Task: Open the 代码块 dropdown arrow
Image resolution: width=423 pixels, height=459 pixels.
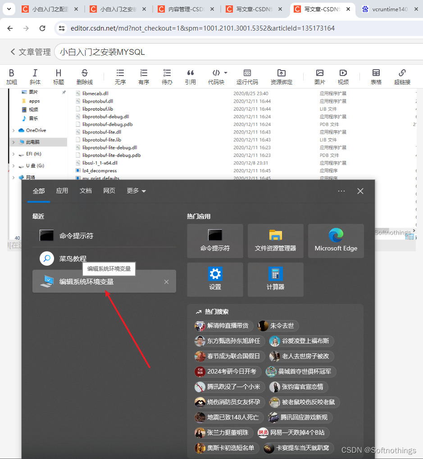Action: (226, 72)
